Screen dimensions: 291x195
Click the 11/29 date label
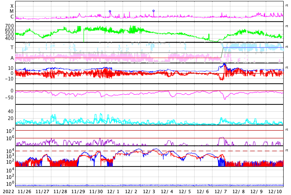(78, 191)
